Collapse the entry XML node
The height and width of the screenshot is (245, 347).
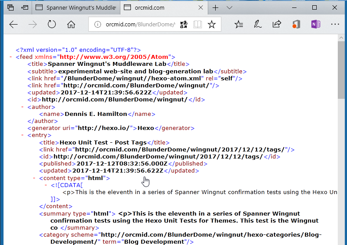(22, 135)
